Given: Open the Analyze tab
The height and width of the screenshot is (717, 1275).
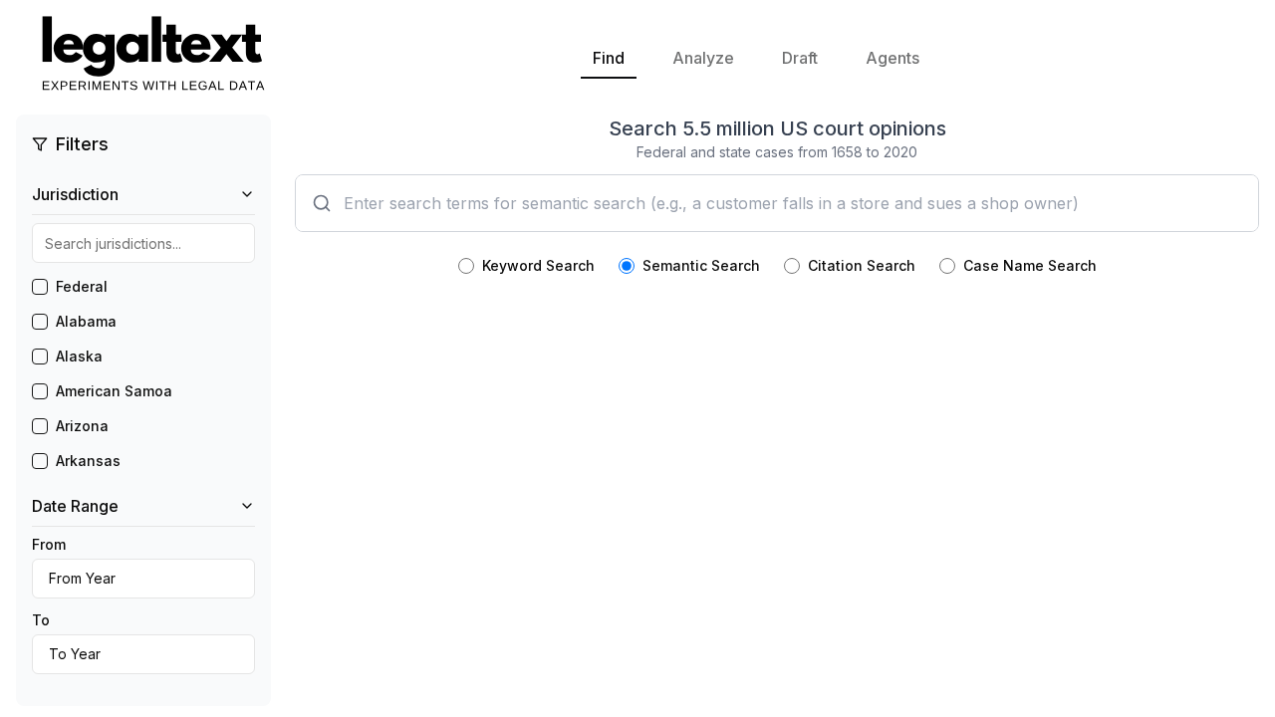Looking at the screenshot, I should pos(702,58).
